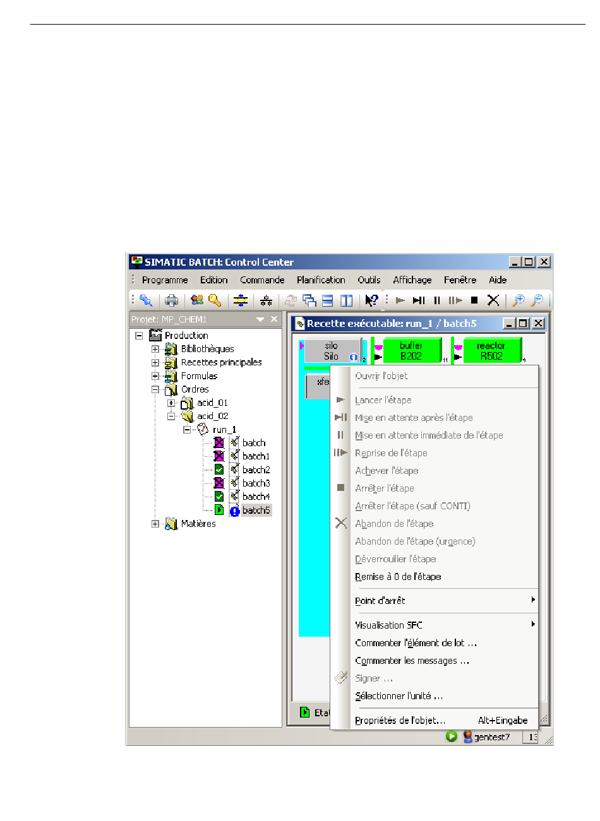Click the pause icon in the toolbar
Screen dimensions: 600x821
pos(437,300)
